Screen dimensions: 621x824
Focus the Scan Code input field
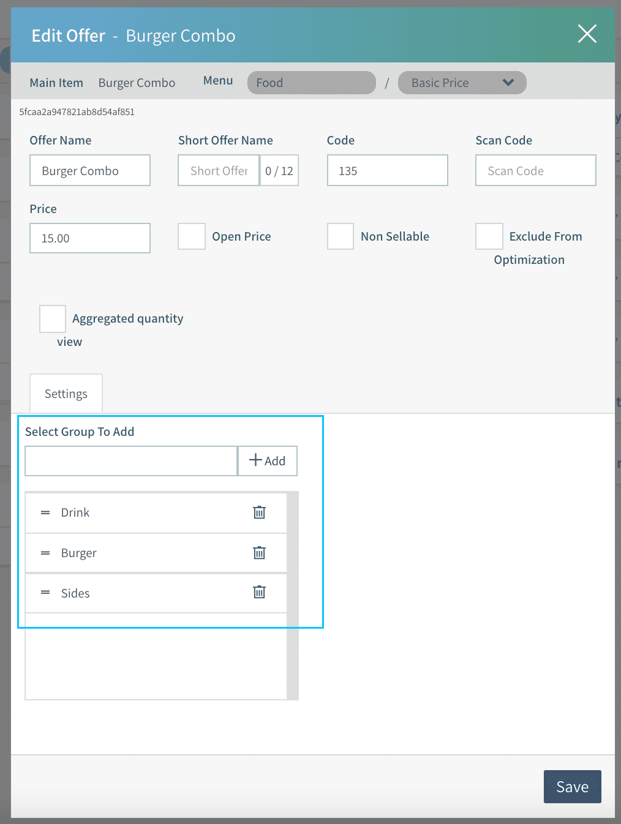[535, 171]
